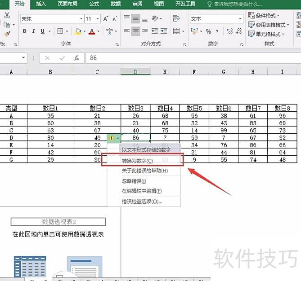
Task: Click the increase indent icon
Action: point(164,31)
